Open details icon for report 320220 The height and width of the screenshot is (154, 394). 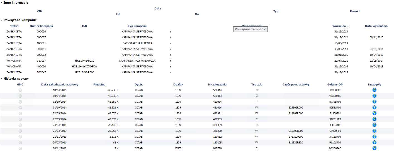[x=374, y=131]
